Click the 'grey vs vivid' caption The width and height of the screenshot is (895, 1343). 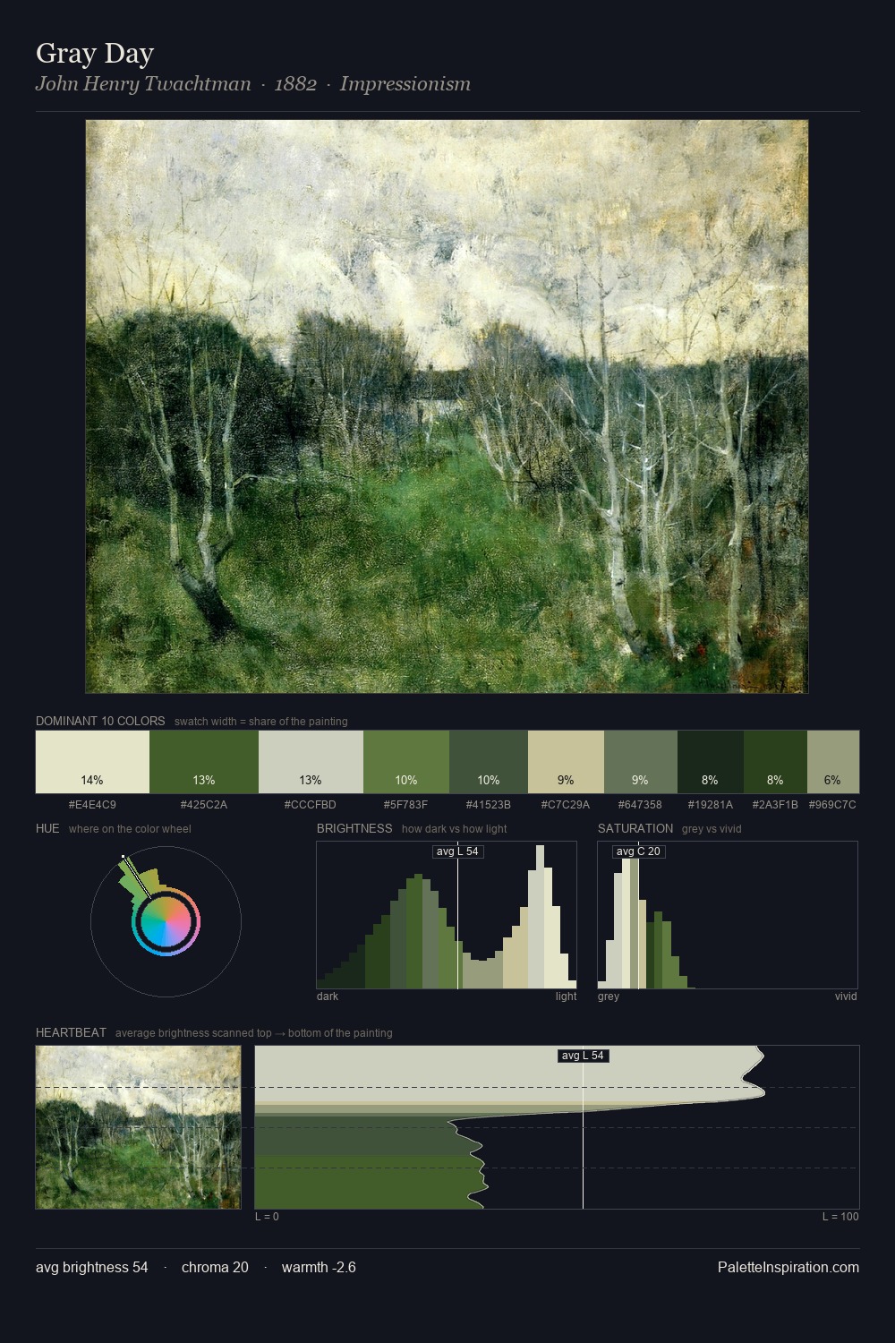pos(712,829)
